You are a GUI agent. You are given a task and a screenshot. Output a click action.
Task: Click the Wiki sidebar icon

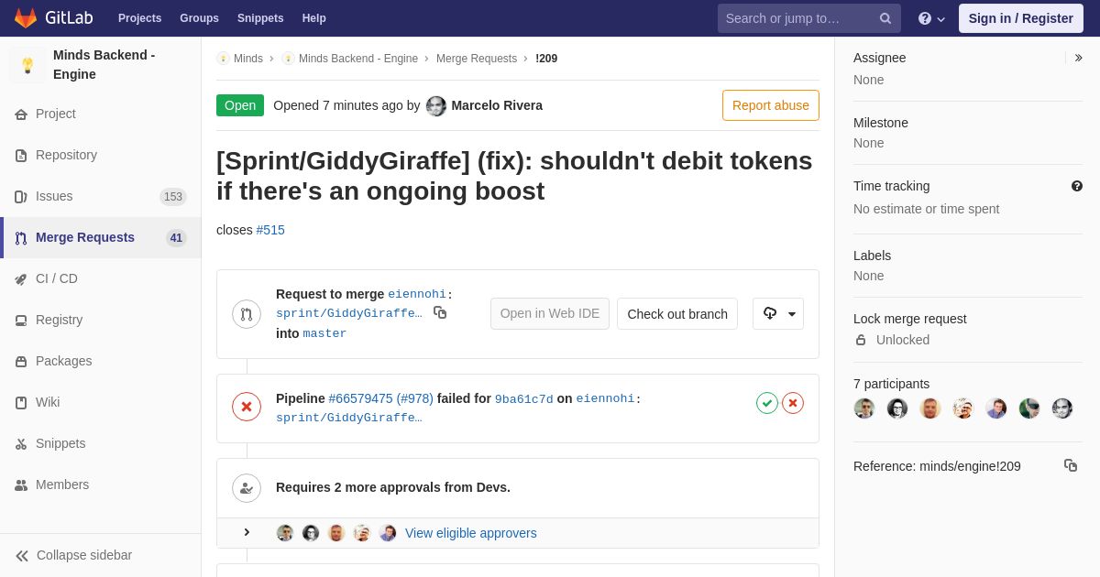[21, 403]
